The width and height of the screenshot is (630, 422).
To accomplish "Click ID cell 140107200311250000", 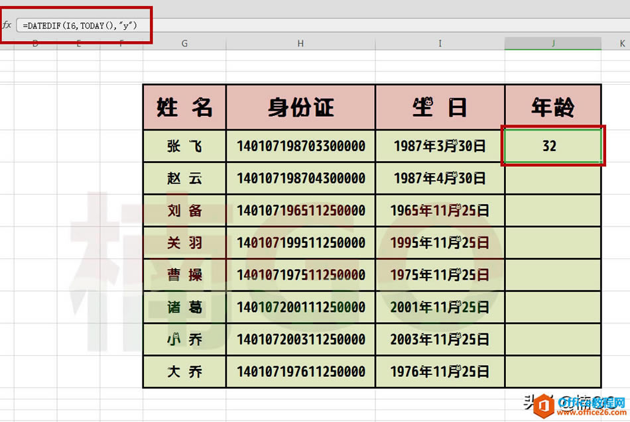I will point(300,340).
